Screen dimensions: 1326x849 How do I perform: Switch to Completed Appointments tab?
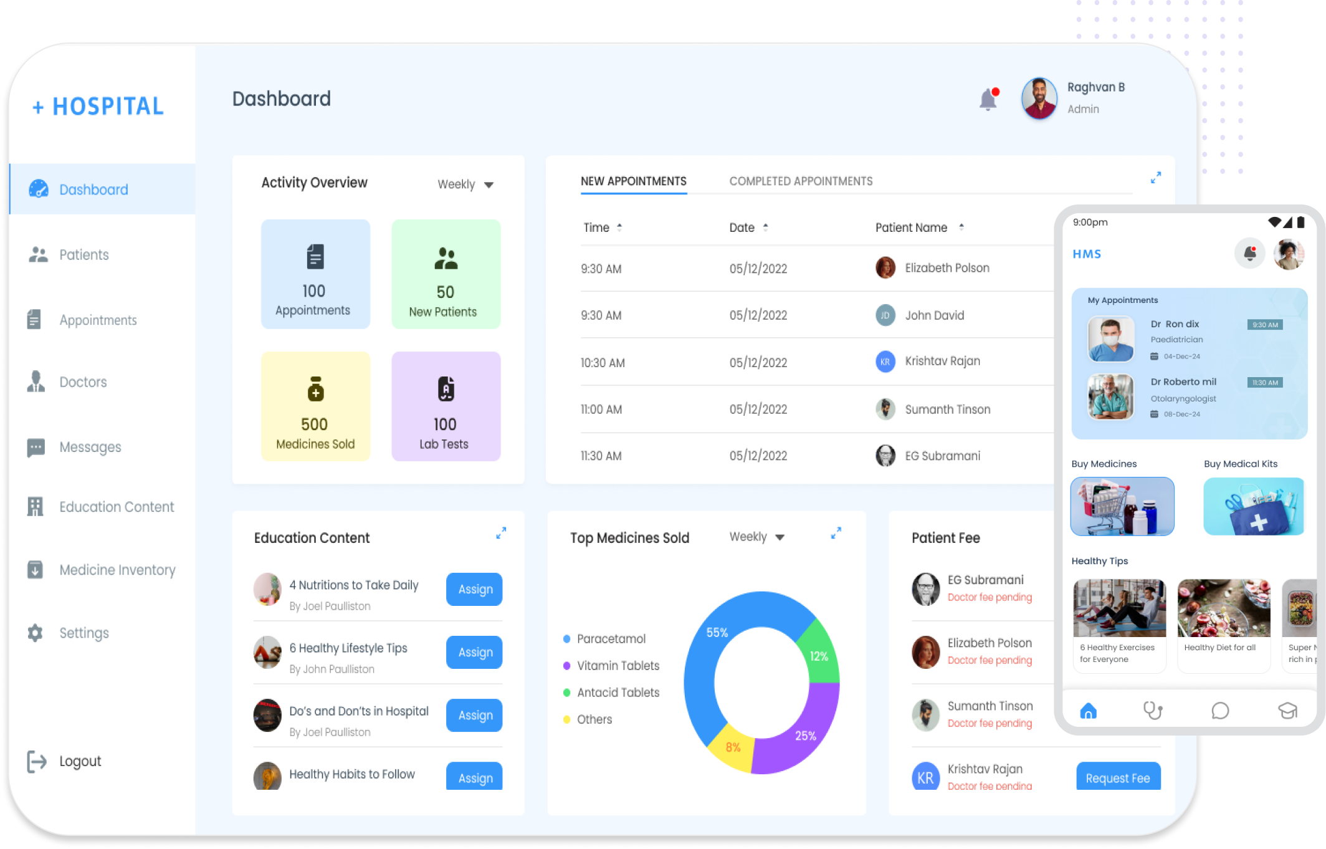[801, 181]
